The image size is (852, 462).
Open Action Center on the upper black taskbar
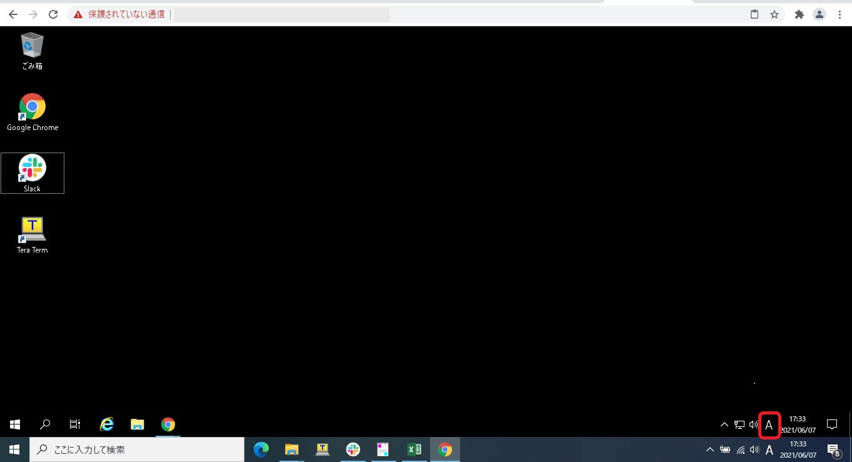click(832, 424)
